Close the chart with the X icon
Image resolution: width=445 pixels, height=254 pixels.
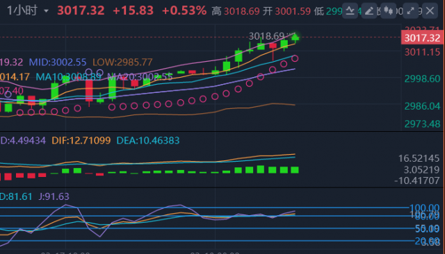[x=430, y=11]
